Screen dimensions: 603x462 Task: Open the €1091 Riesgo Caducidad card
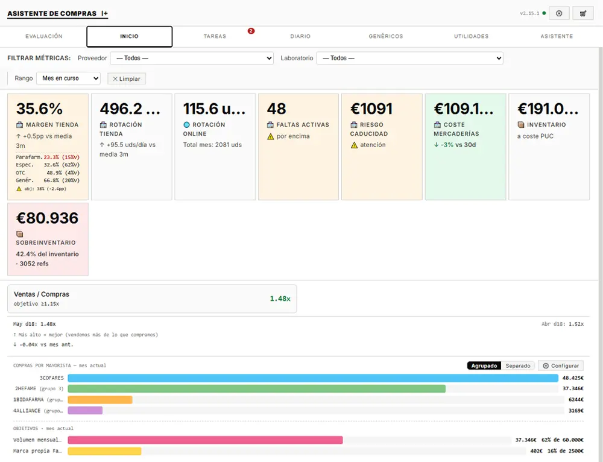(x=382, y=147)
